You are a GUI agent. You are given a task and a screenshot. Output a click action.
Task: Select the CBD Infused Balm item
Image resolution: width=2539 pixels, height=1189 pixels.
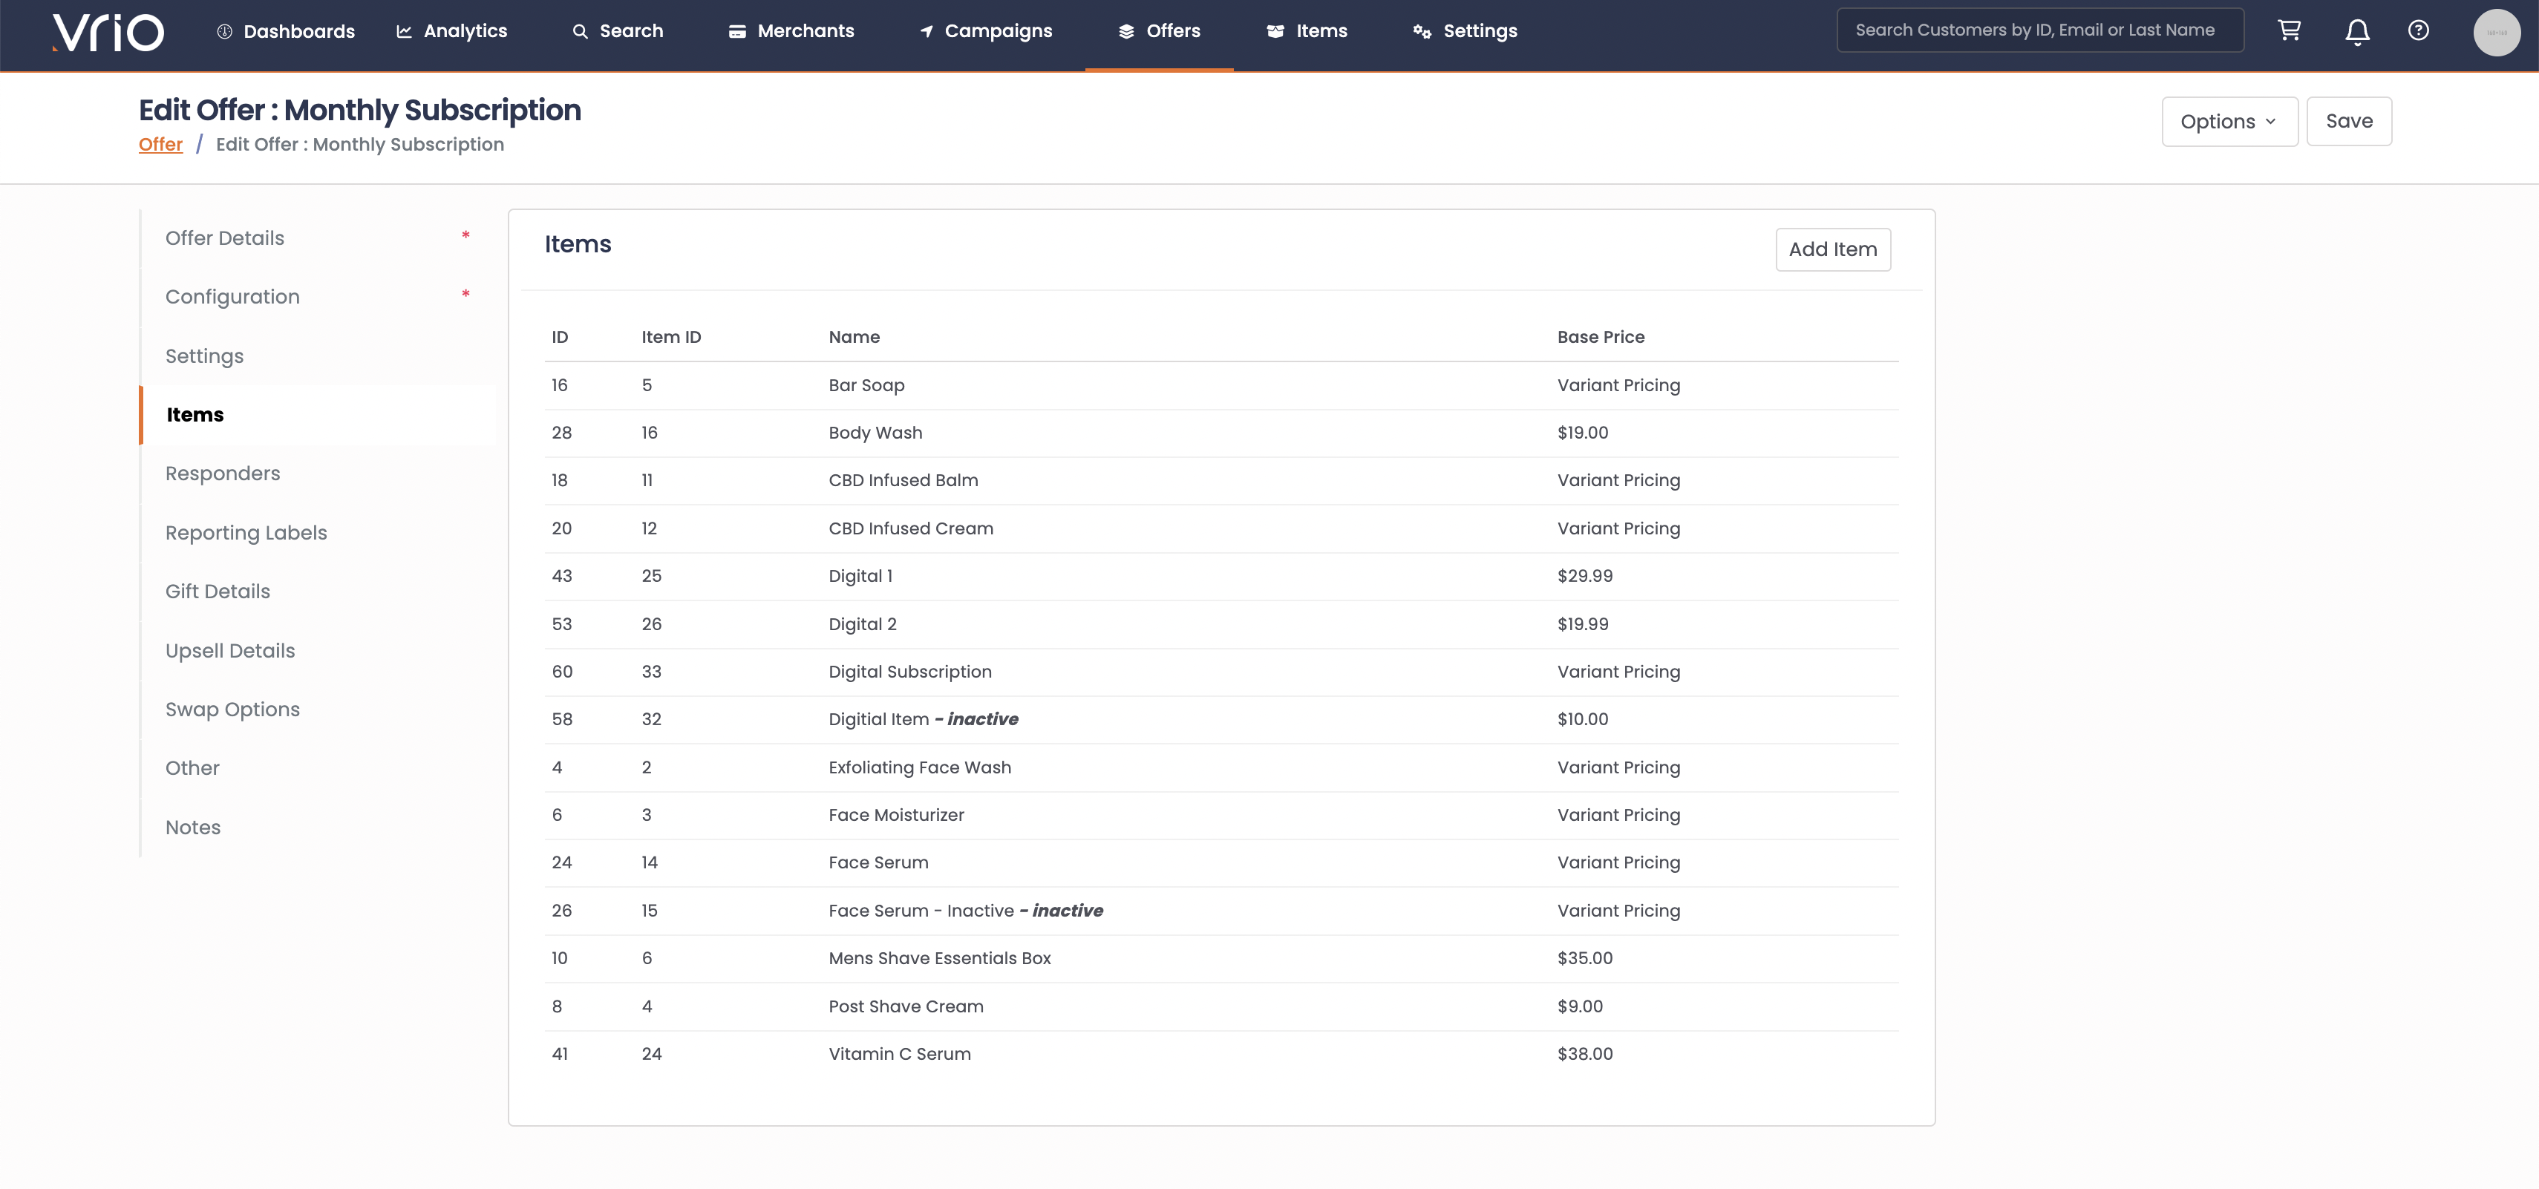1221,481
